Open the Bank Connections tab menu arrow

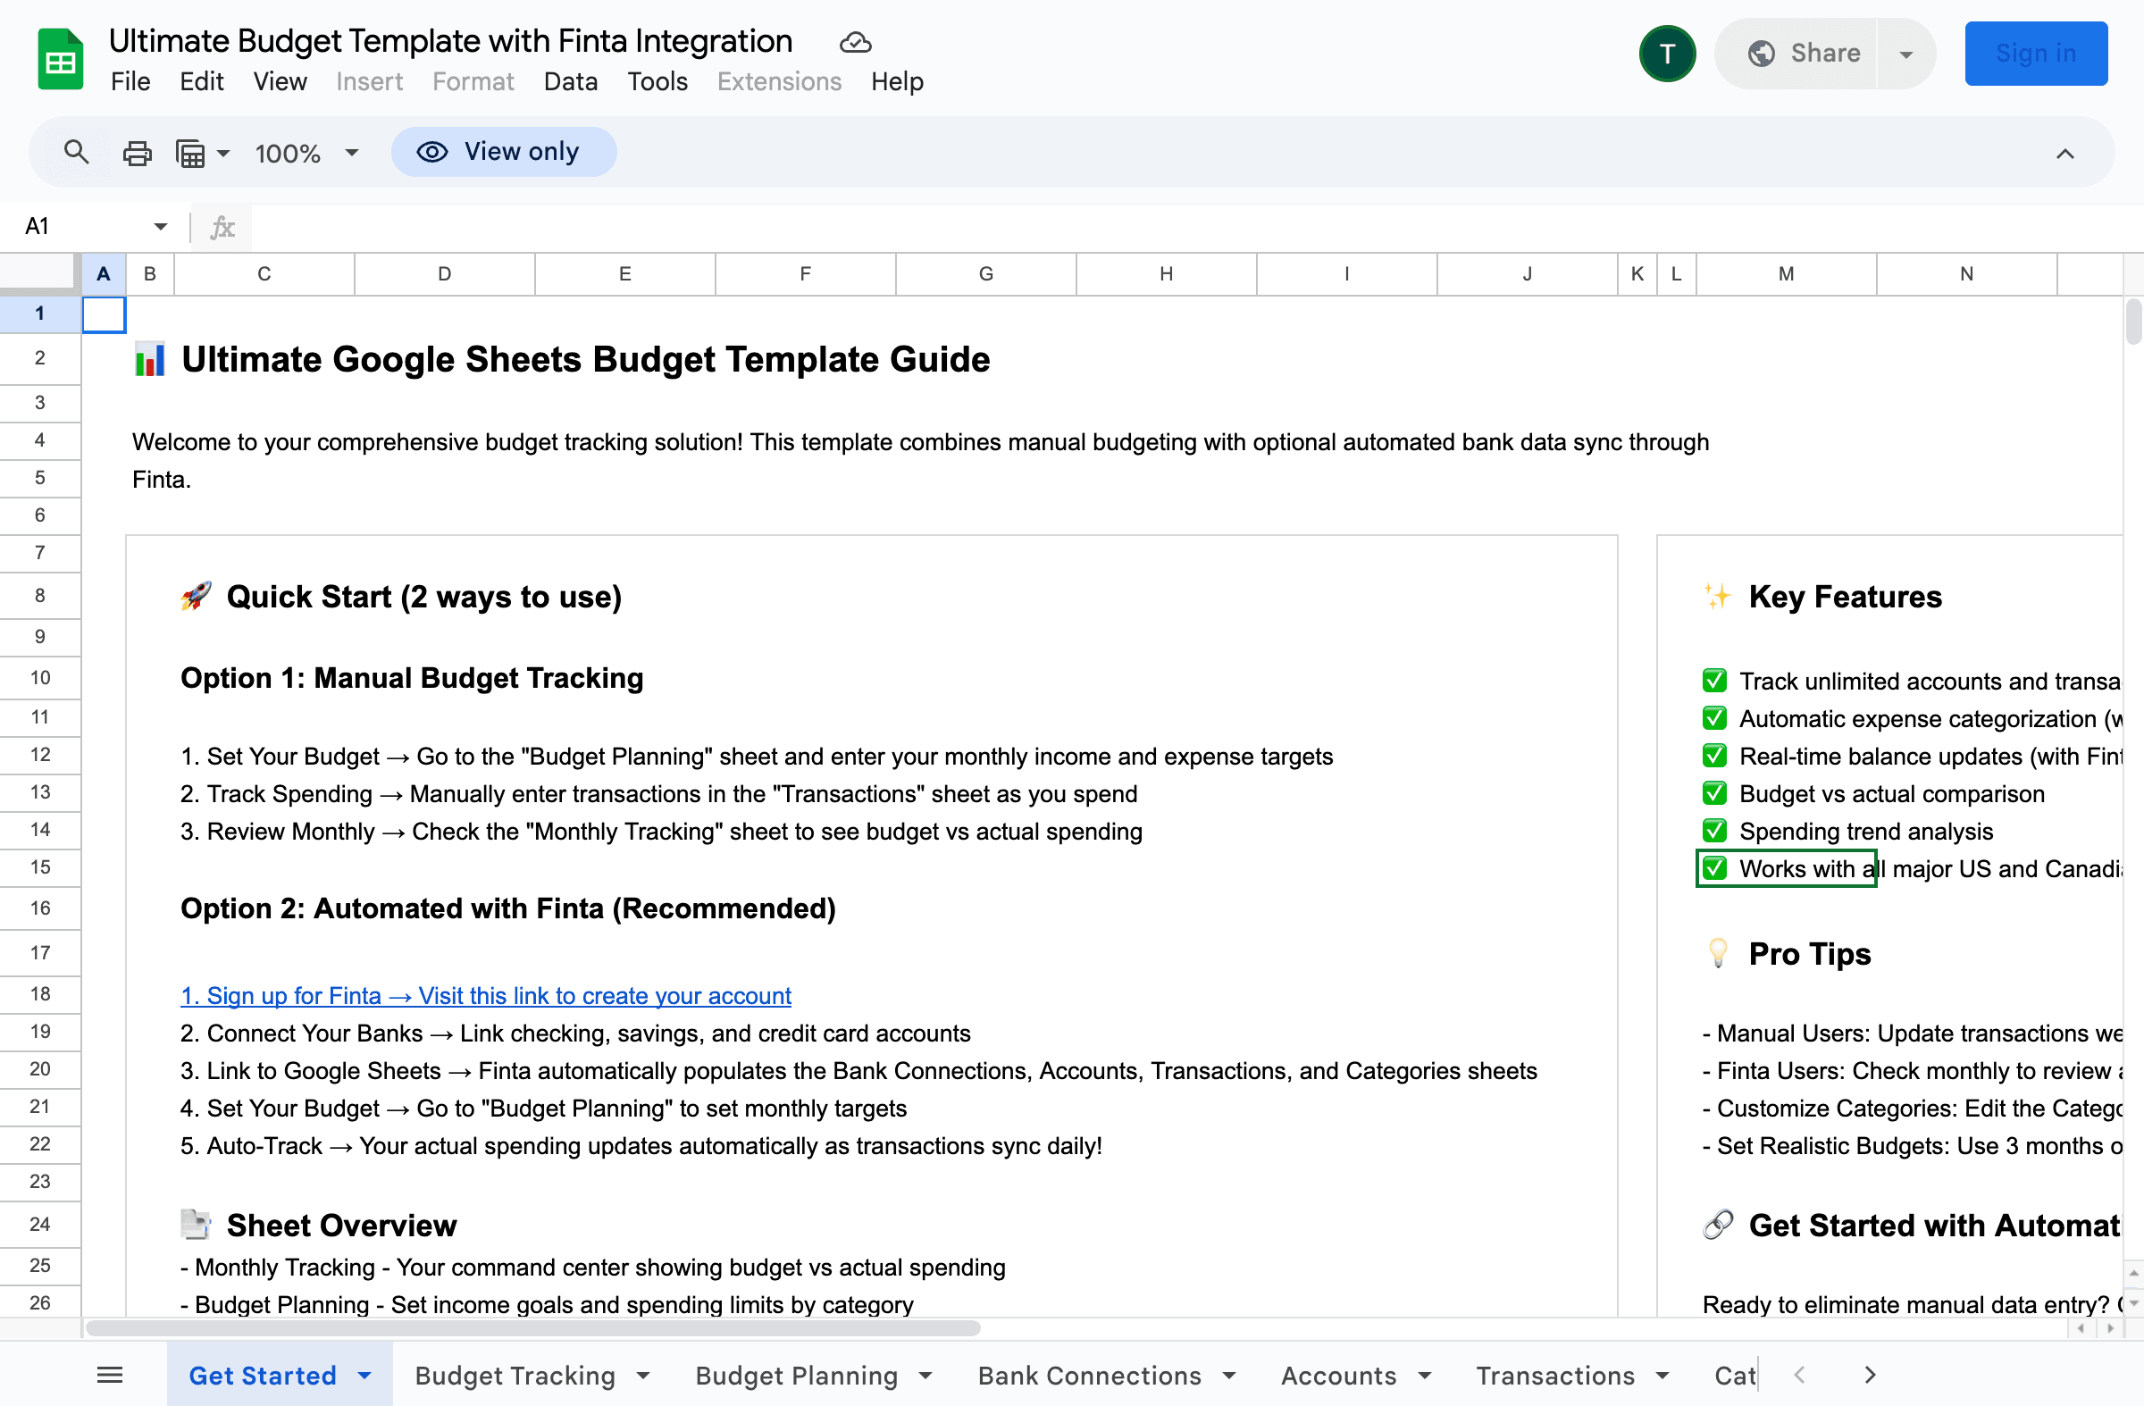[1228, 1376]
